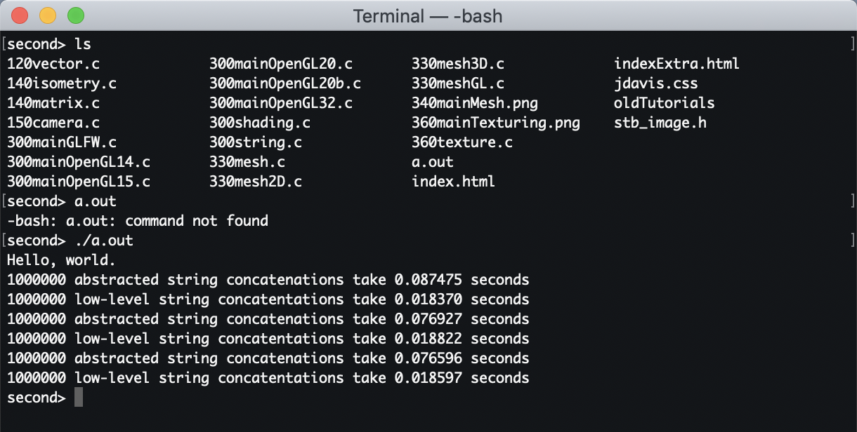Click the 360mainTexturing.png filename
857x432 pixels.
[496, 123]
